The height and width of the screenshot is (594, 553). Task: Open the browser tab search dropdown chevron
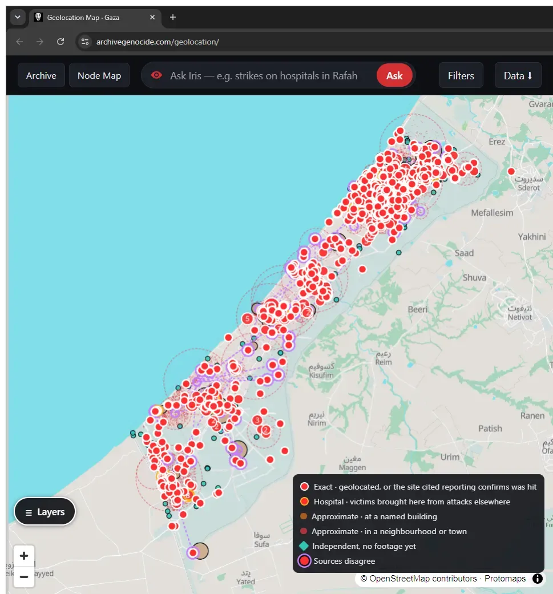pos(18,17)
